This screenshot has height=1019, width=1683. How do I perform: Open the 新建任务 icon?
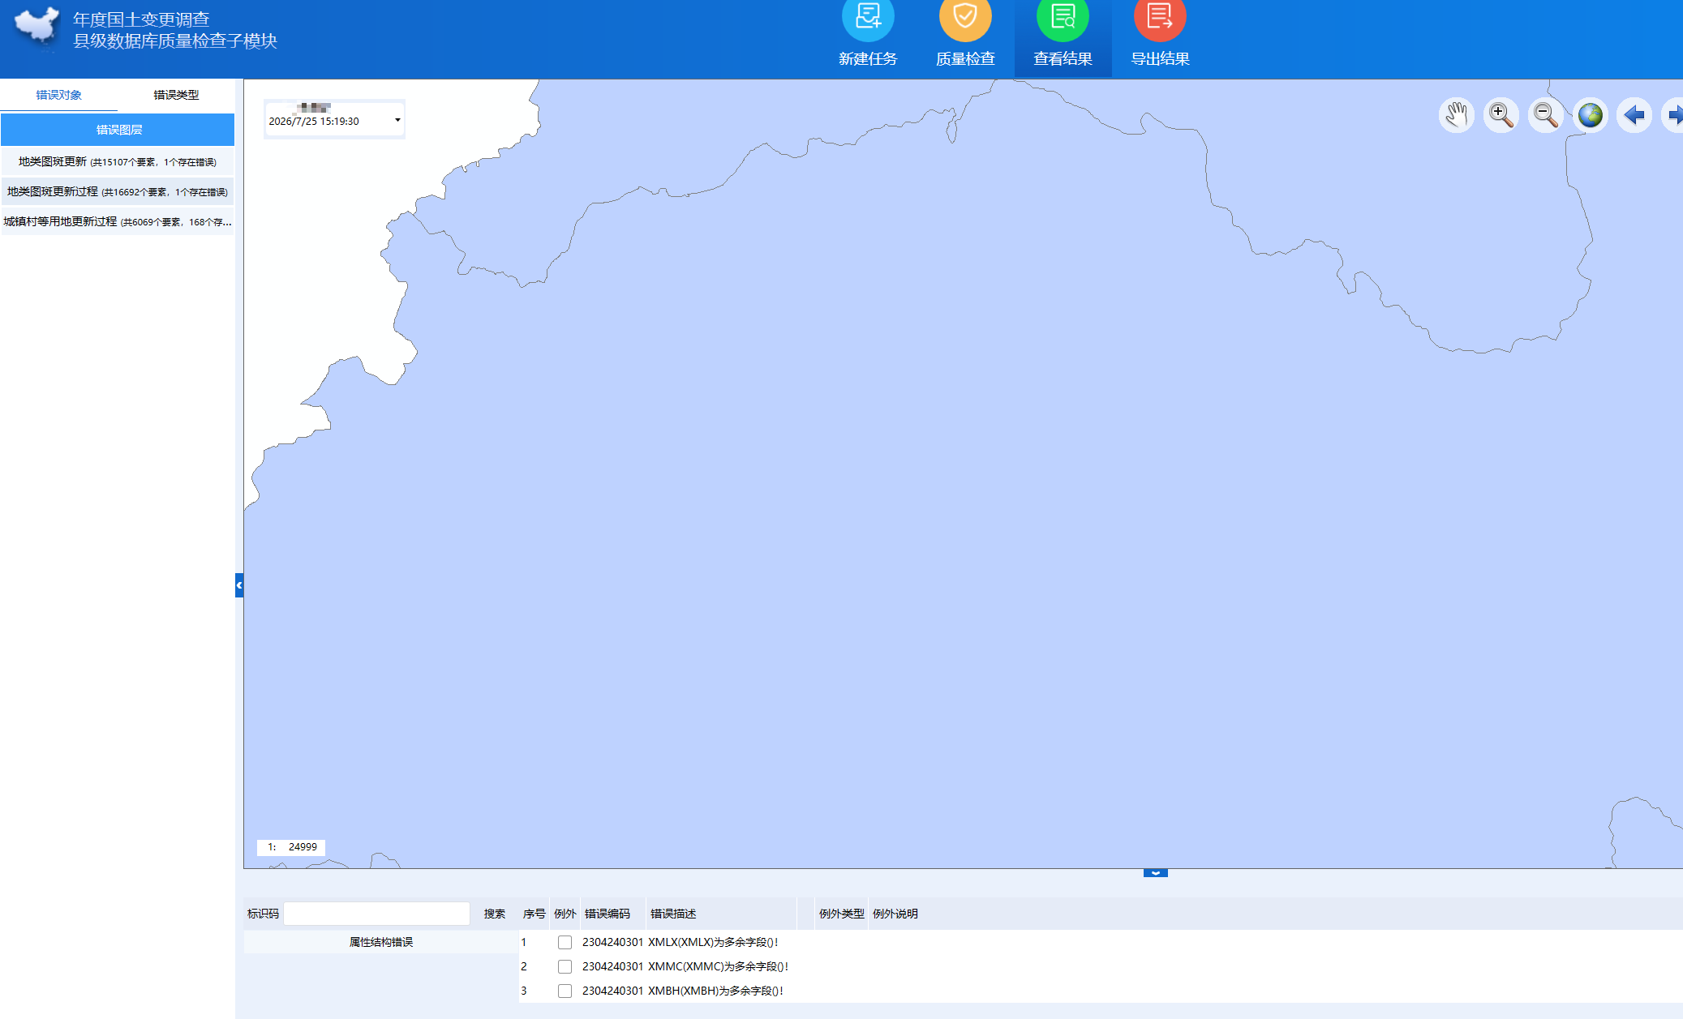[x=868, y=18]
